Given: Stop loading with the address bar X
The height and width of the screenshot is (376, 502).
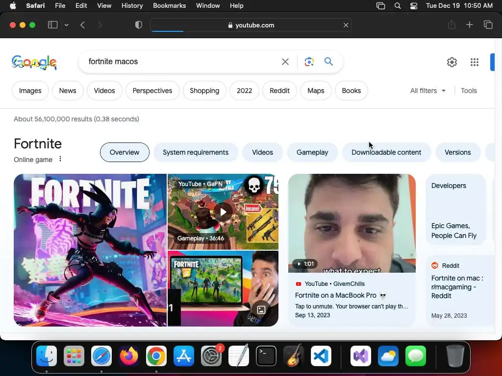Looking at the screenshot, I should (346, 25).
